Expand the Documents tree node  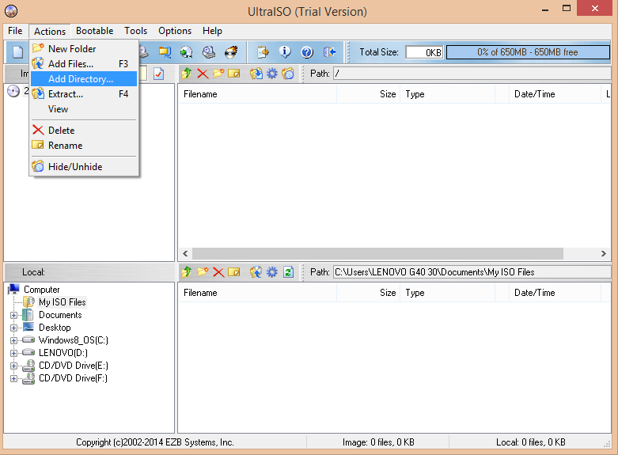pos(13,316)
